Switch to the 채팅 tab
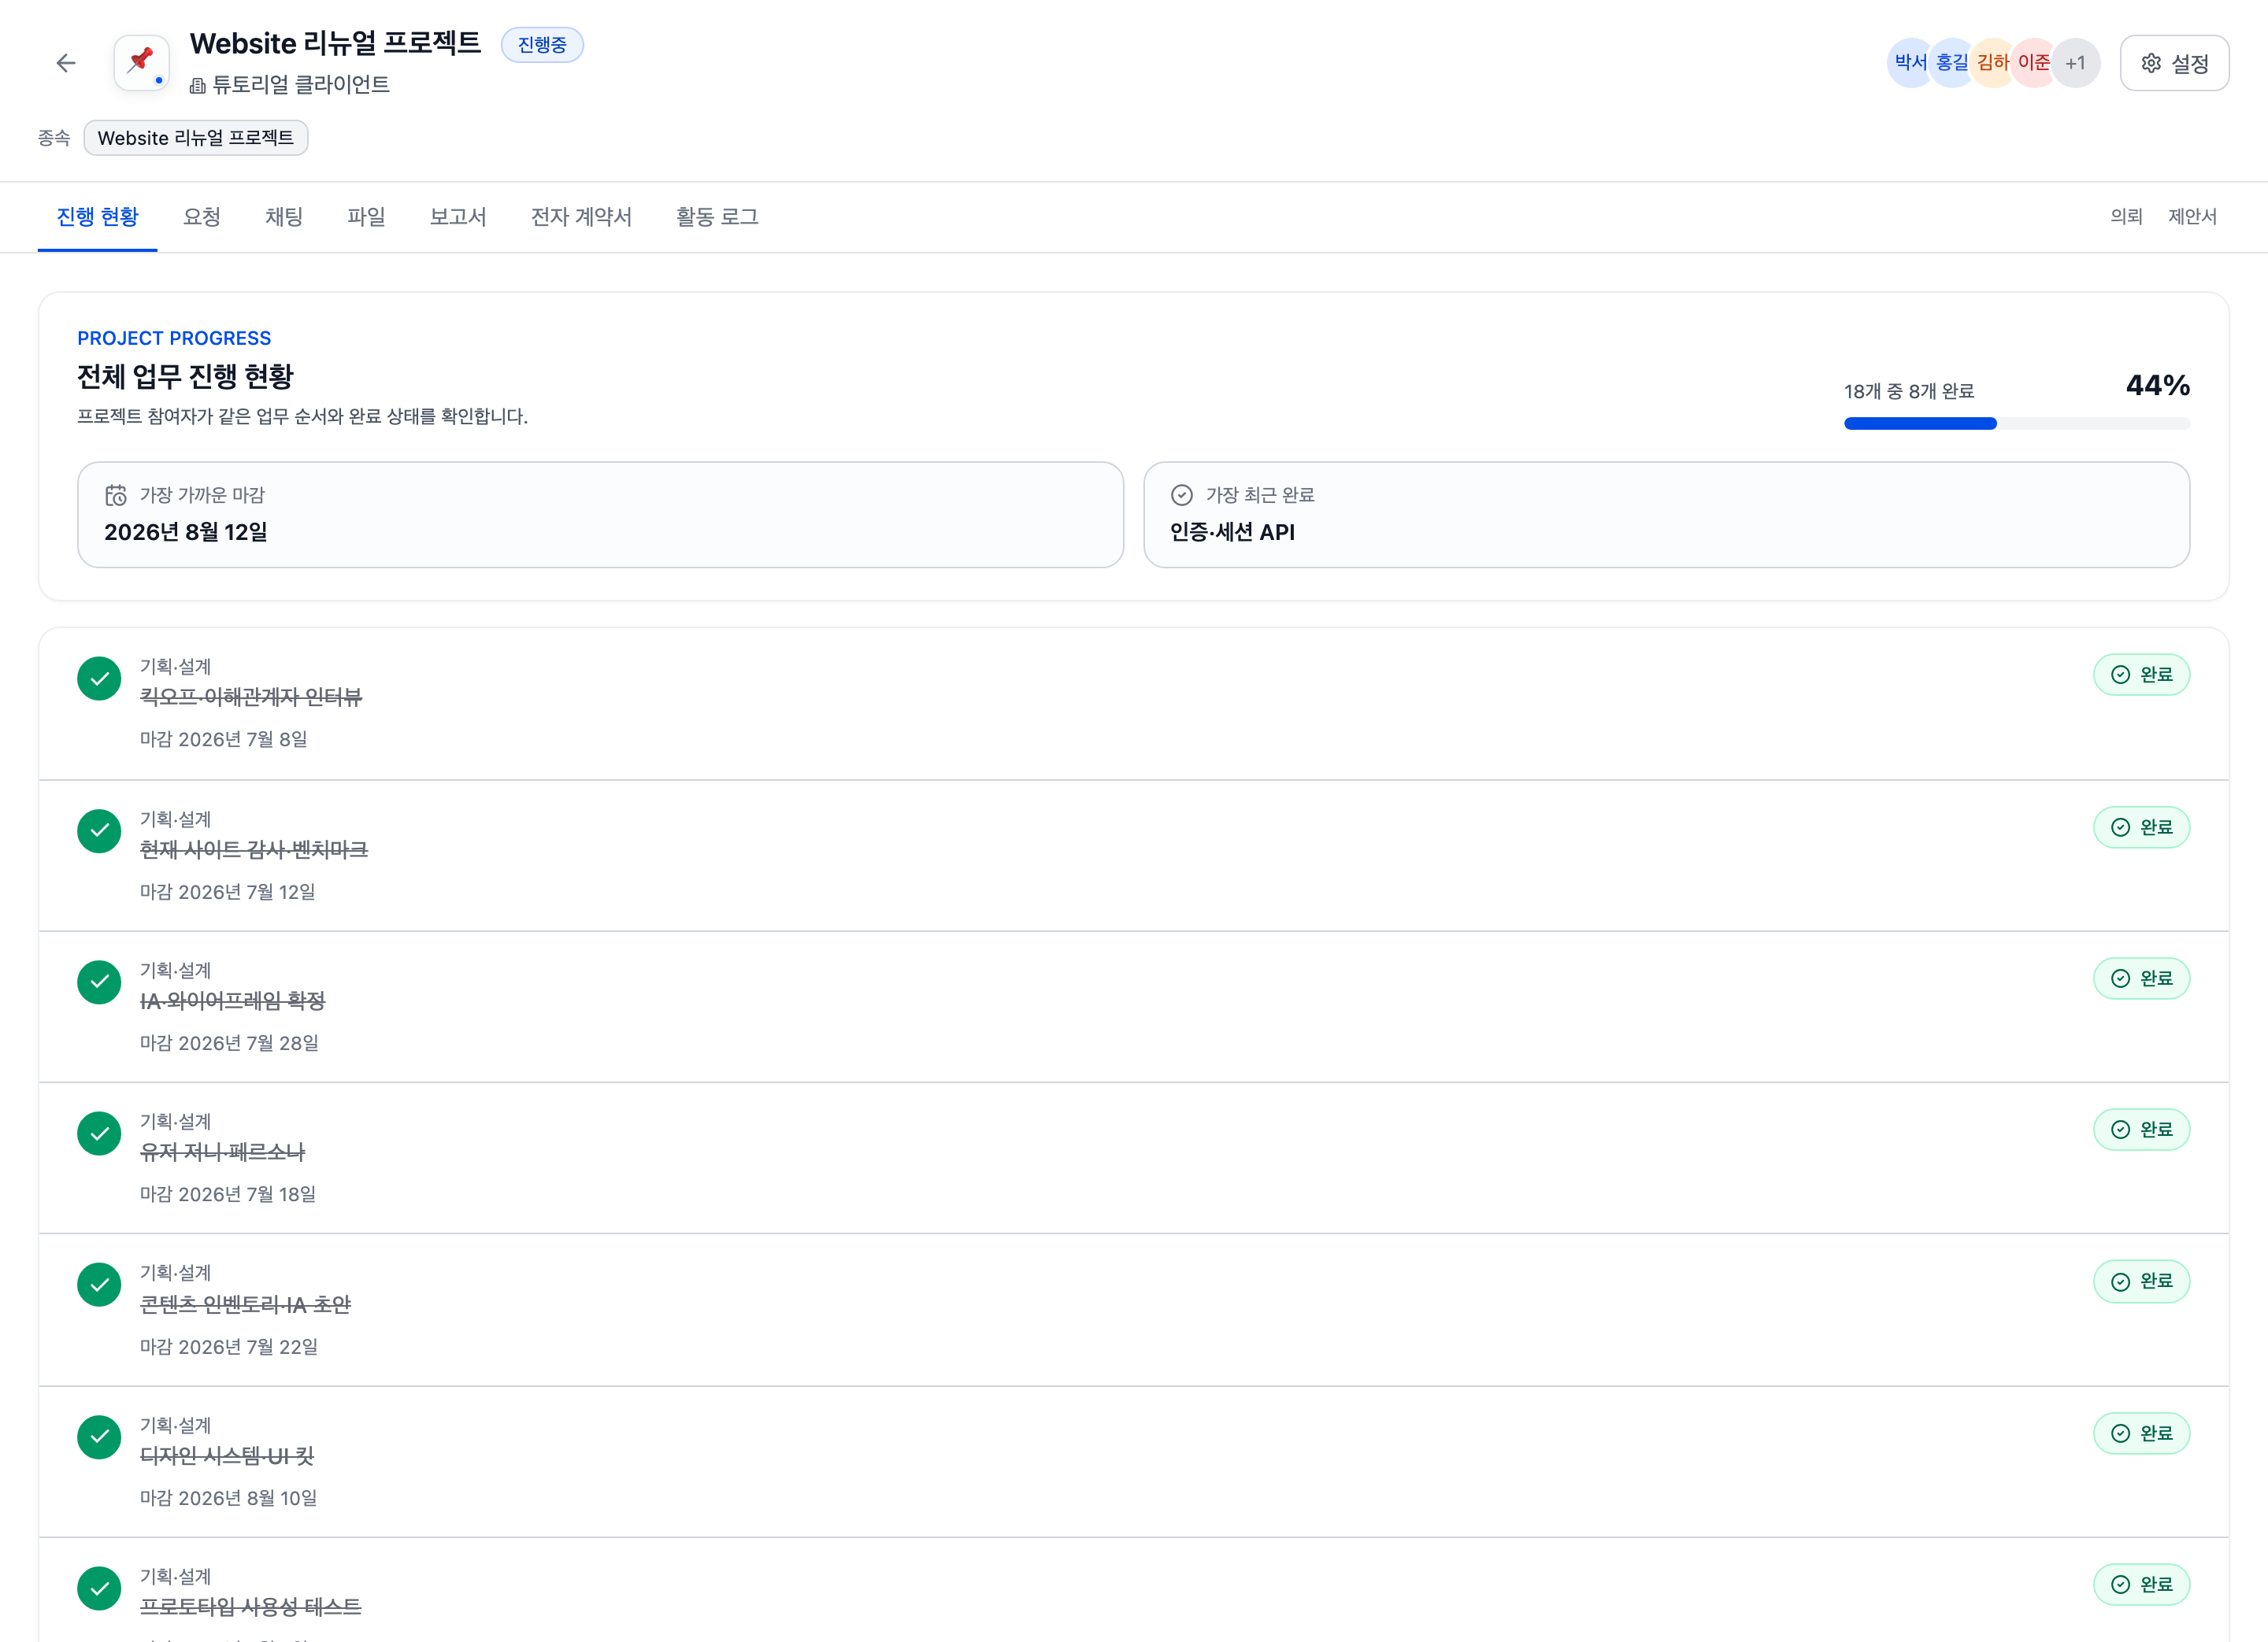This screenshot has height=1642, width=2268. 284,217
